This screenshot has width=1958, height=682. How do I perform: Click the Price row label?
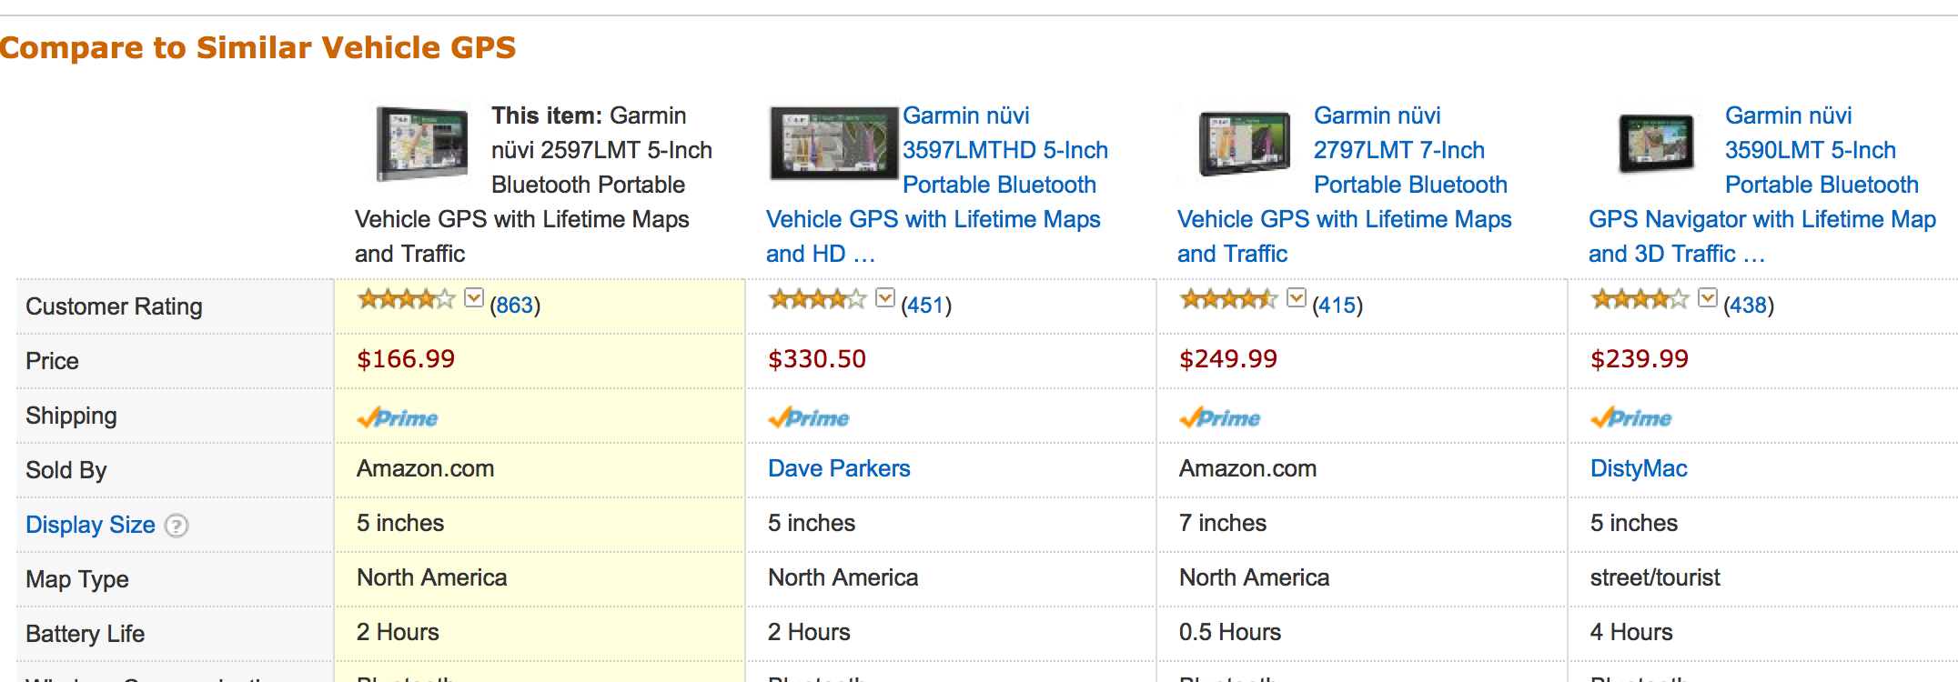click(52, 361)
